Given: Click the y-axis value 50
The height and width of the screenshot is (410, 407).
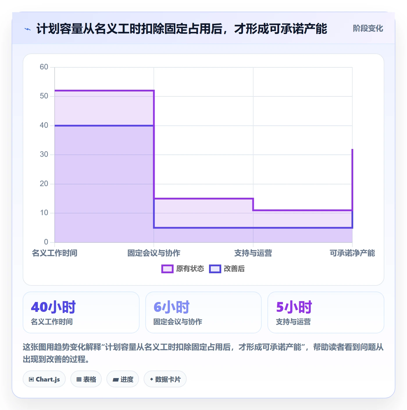Looking at the screenshot, I should tap(44, 96).
